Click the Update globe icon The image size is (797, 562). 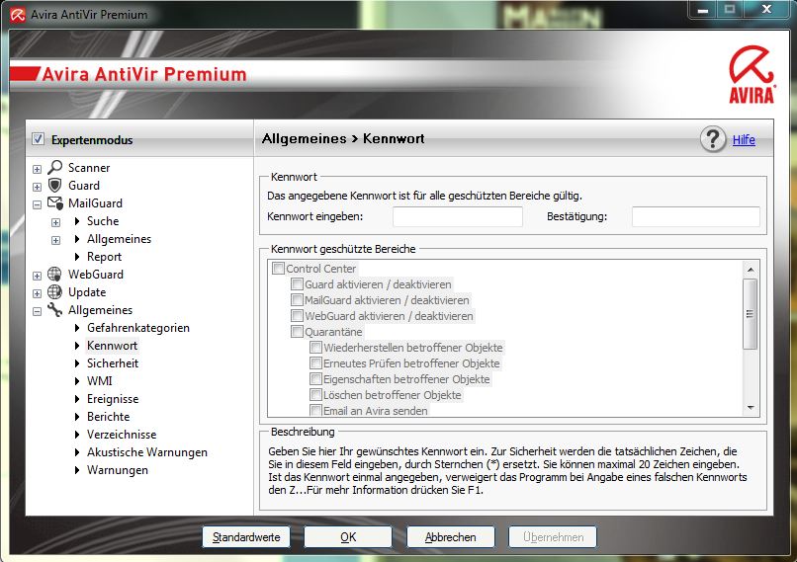pyautogui.click(x=55, y=292)
